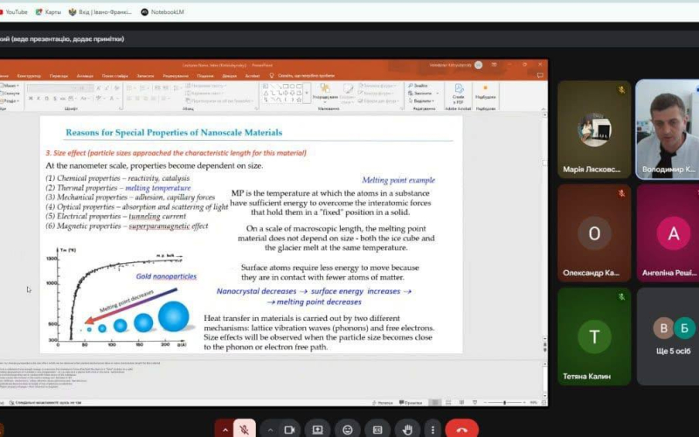Turn on closed captions
This screenshot has width=699, height=437.
pos(377,430)
